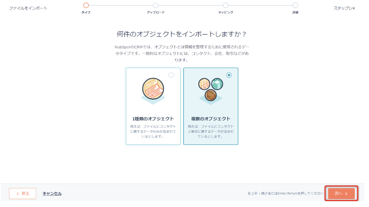Click the マッピング step circle

[226, 5]
